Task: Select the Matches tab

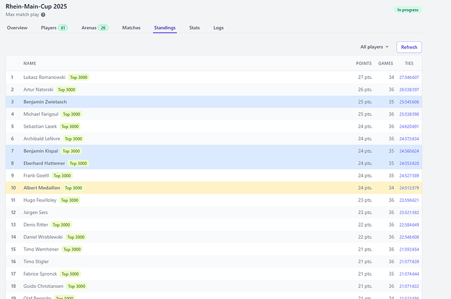Action: pyautogui.click(x=131, y=28)
